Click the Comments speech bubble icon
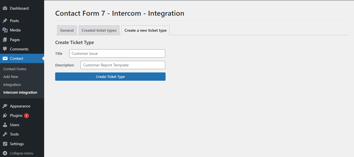 pos(5,49)
